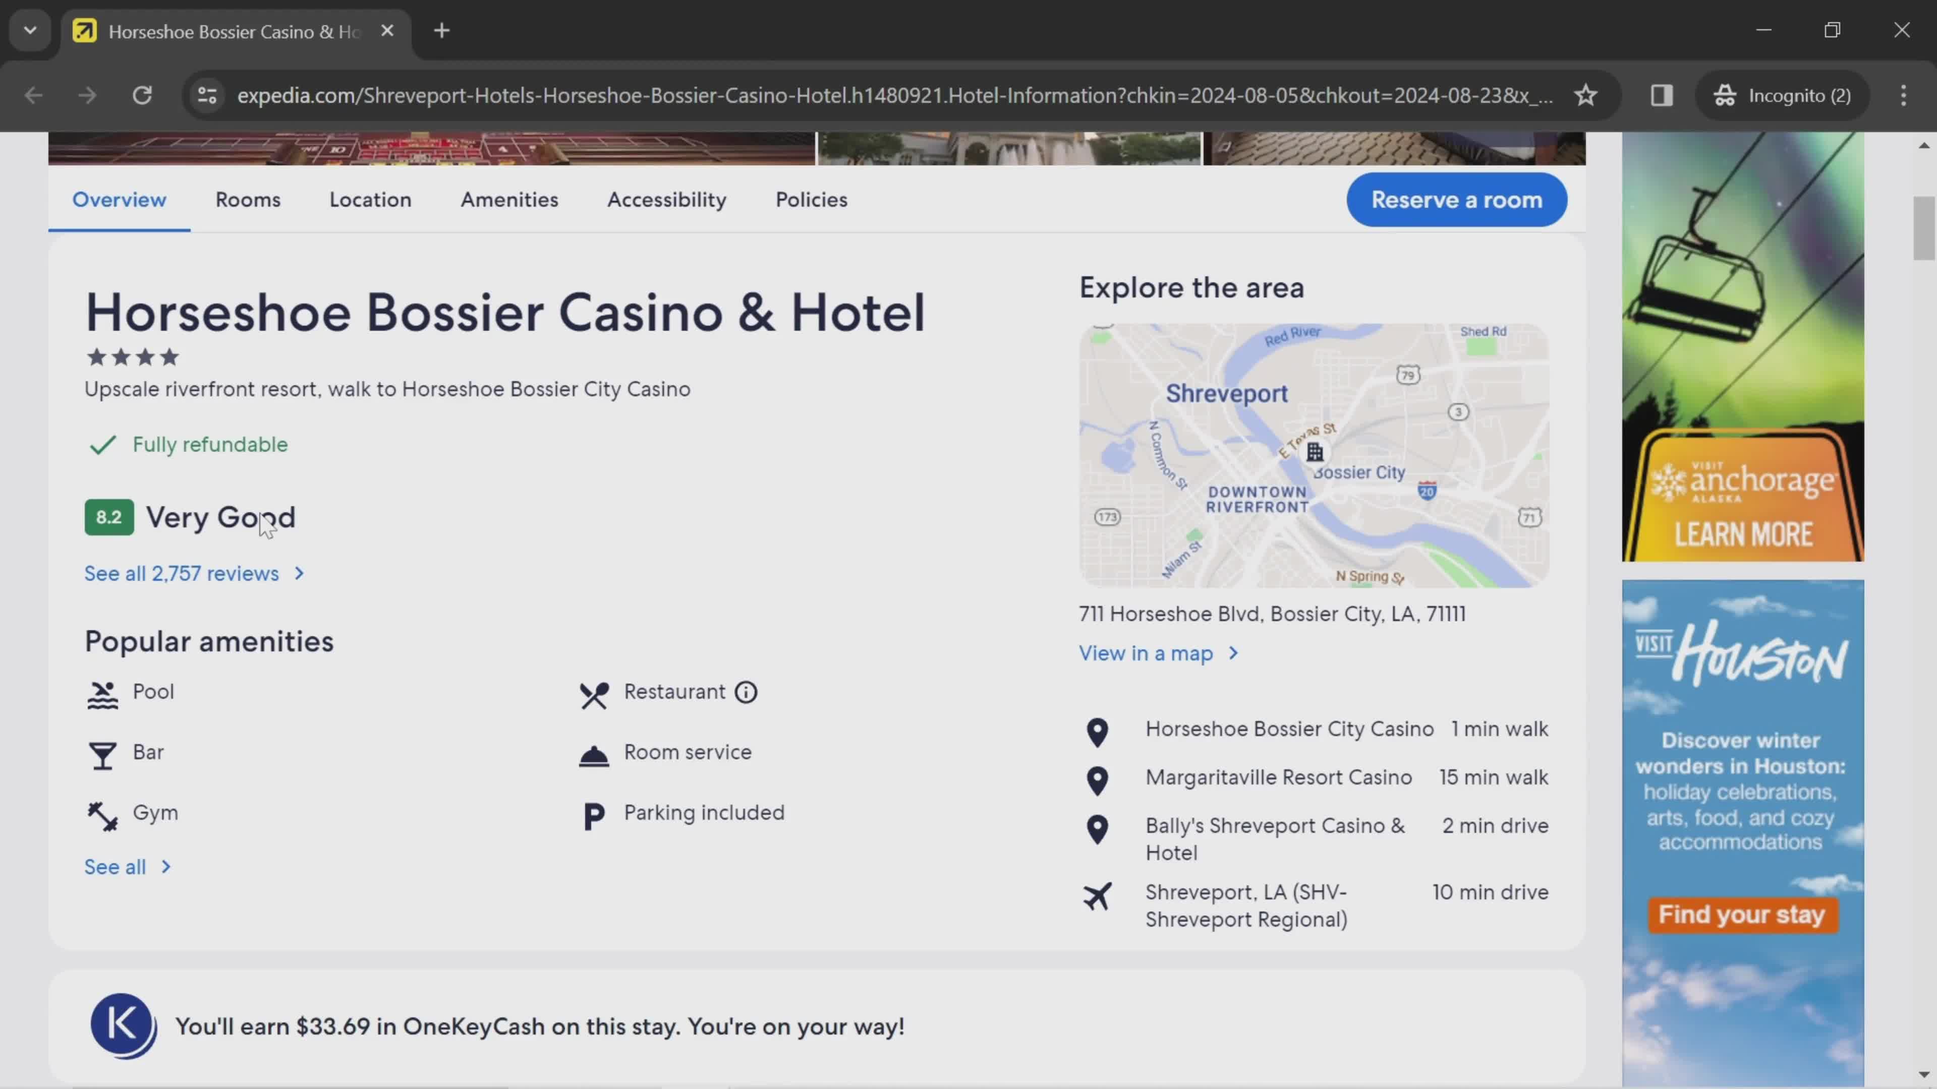The height and width of the screenshot is (1089, 1937).
Task: Click the Incognito (2) profile indicator
Action: pyautogui.click(x=1783, y=95)
